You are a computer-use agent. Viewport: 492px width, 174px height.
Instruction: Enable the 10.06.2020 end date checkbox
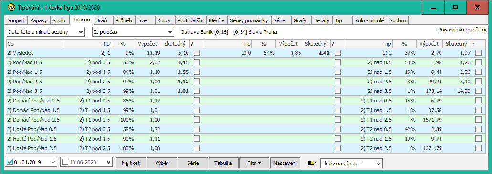(x=65, y=162)
